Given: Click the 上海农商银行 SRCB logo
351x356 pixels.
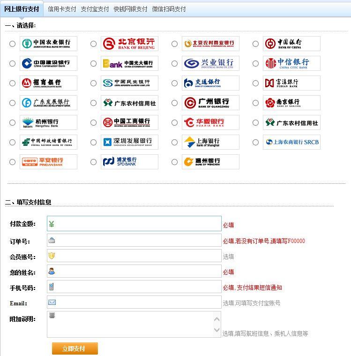Looking at the screenshot, I should coord(291,143).
